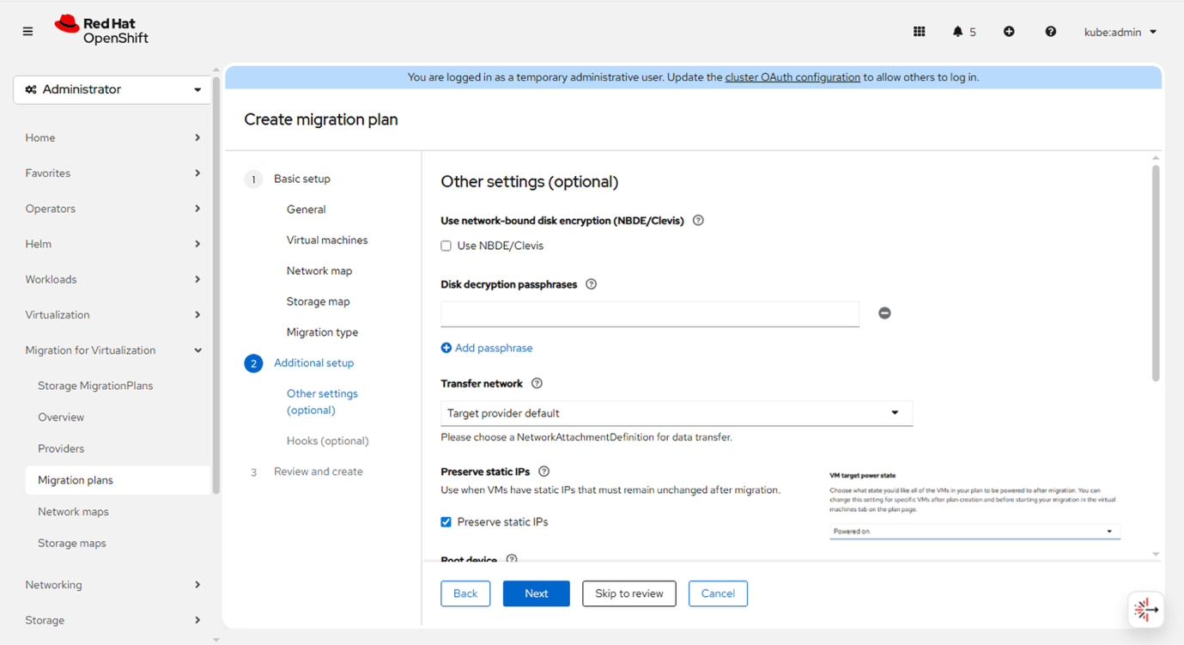Image resolution: width=1184 pixels, height=645 pixels.
Task: Open the Lightspeed assistant floating icon
Action: coord(1145,610)
